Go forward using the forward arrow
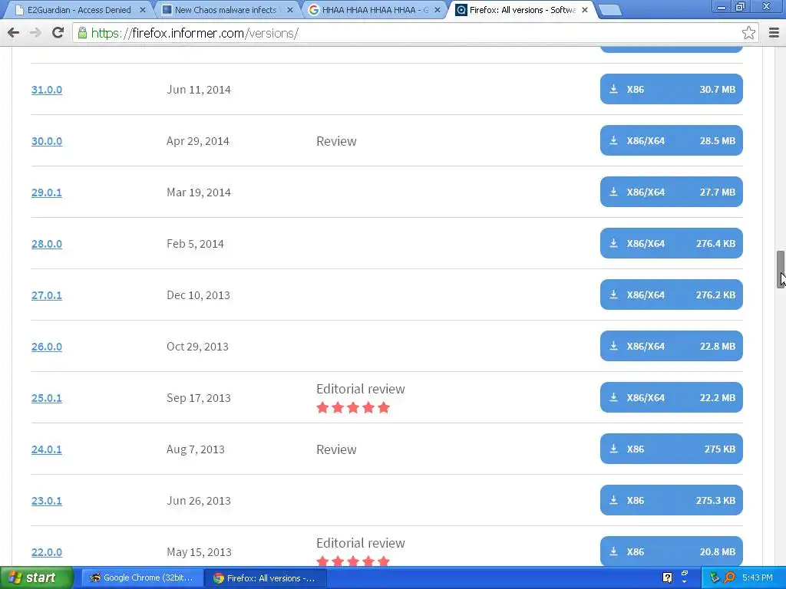 pos(35,33)
